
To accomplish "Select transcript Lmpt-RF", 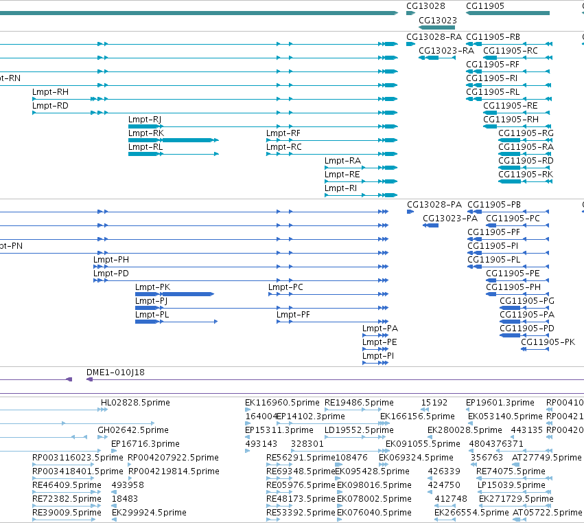I will pyautogui.click(x=283, y=133).
